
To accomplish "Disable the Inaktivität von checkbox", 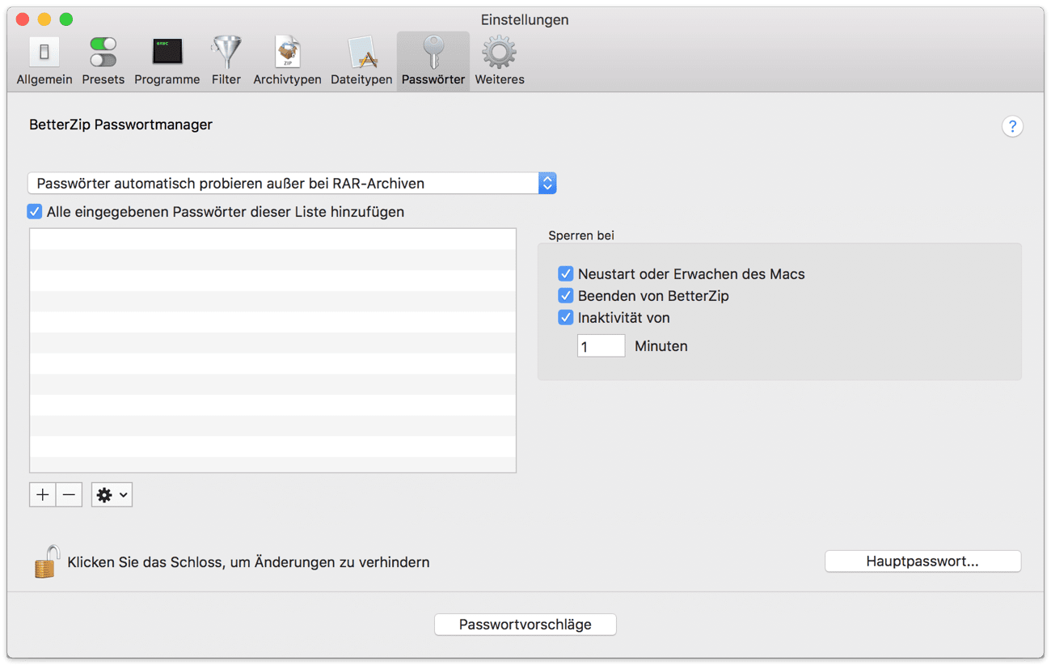I will point(566,317).
